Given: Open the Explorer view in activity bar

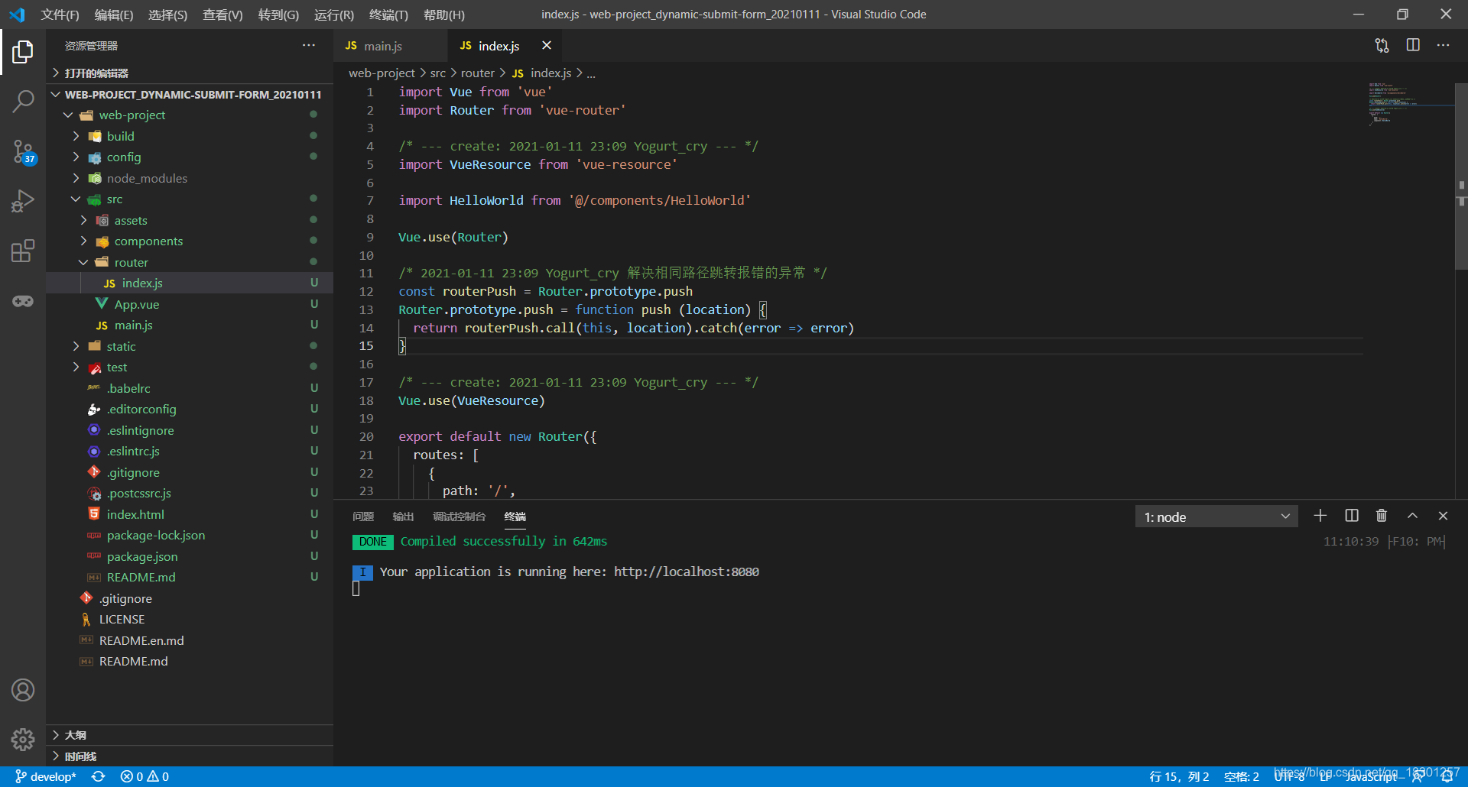Looking at the screenshot, I should [23, 52].
